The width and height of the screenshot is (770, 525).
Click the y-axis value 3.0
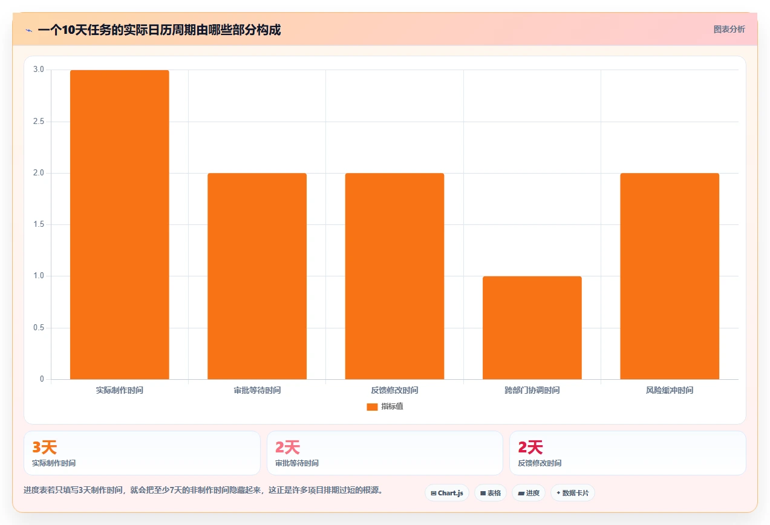39,70
